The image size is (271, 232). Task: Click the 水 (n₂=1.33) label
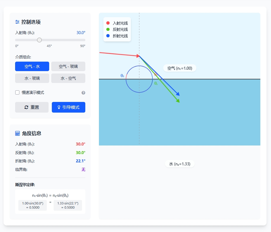tap(180, 164)
